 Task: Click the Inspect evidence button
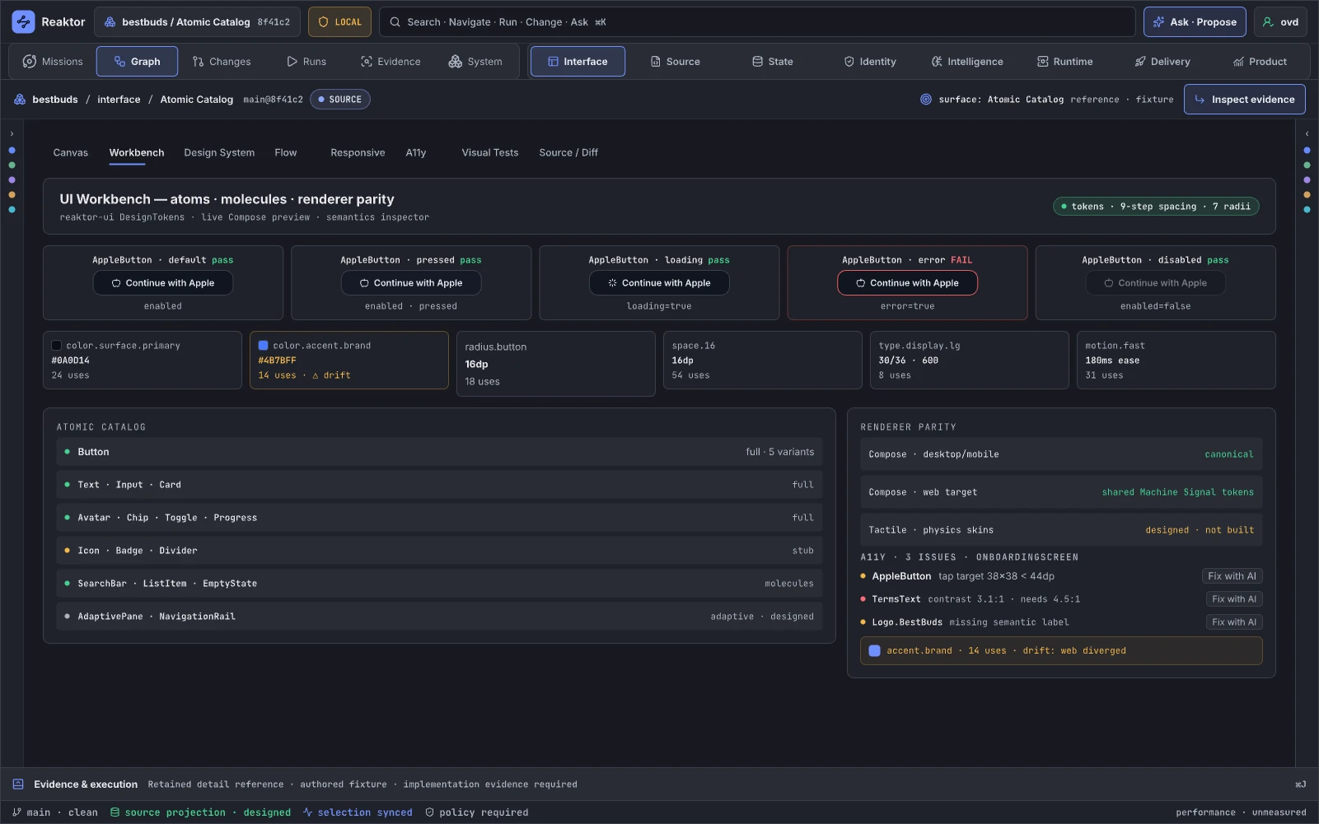coord(1244,100)
